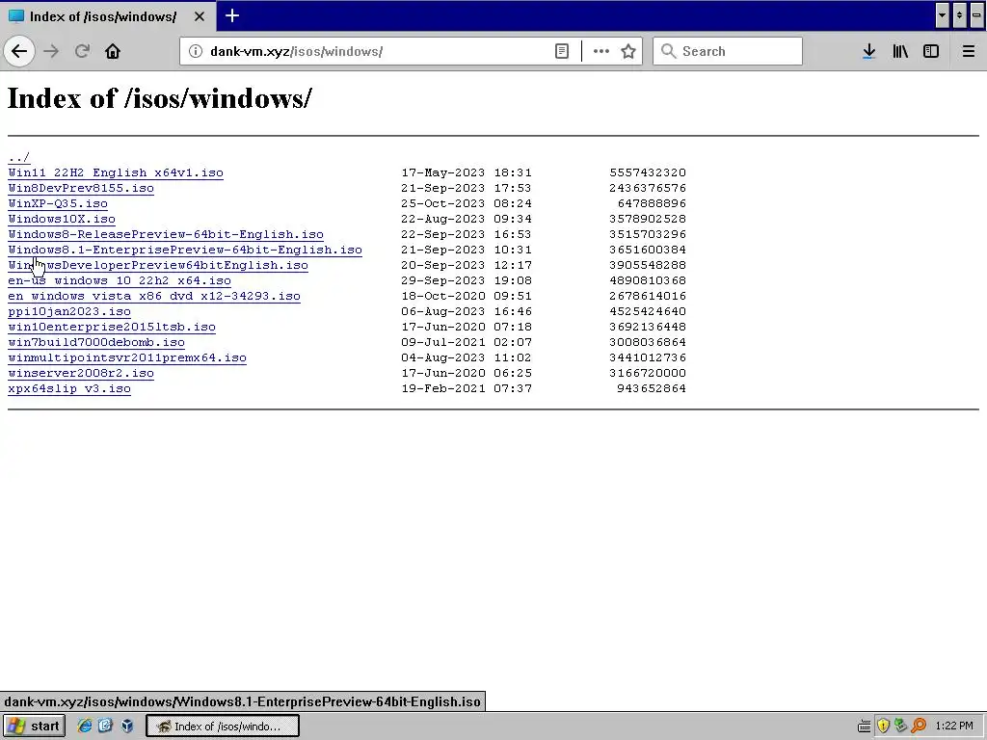Viewport: 987px width, 740px height.
Task: Download win10enterprise2015ltsb.iso
Action: [112, 327]
